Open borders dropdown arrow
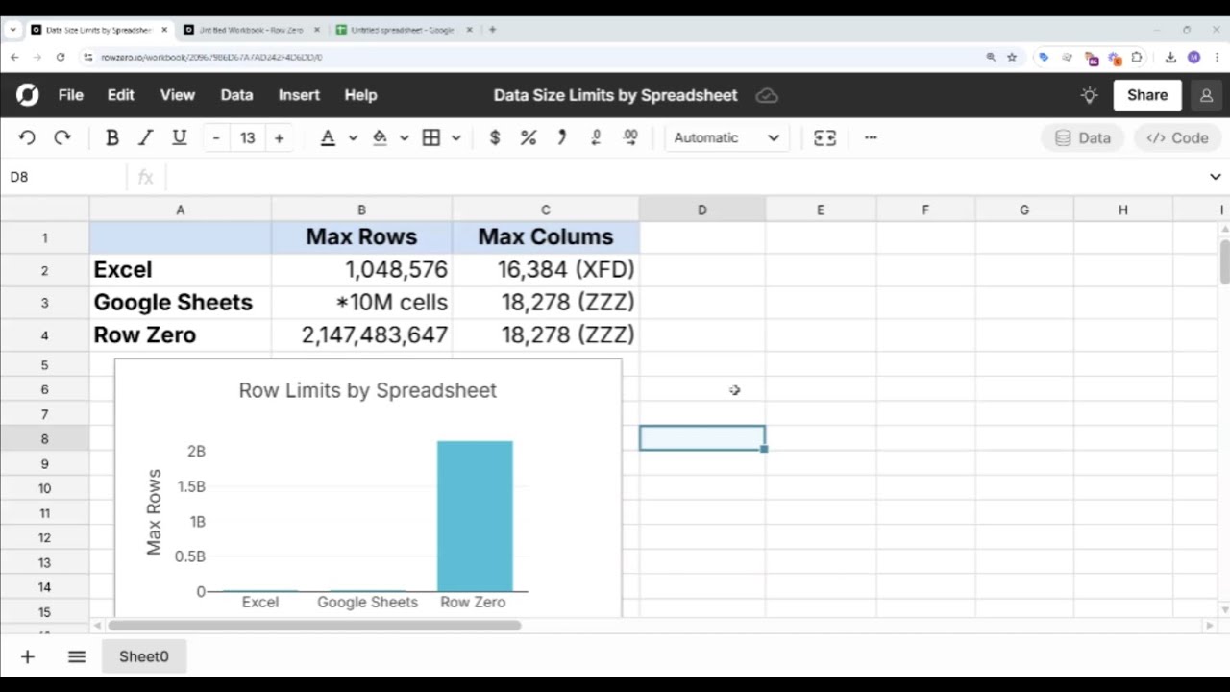This screenshot has height=692, width=1230. pyautogui.click(x=455, y=137)
